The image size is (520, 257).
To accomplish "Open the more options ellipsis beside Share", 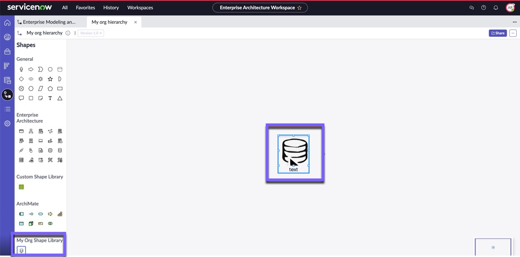I will (x=513, y=33).
